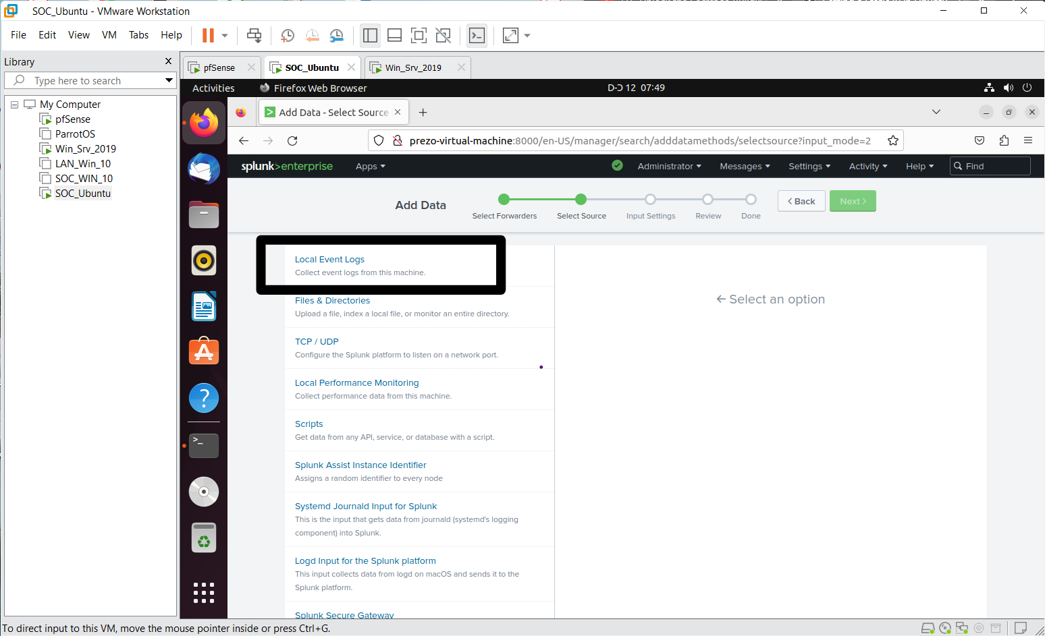This screenshot has height=636, width=1045.
Task: Click the Back button in Add Data
Action: pyautogui.click(x=801, y=201)
